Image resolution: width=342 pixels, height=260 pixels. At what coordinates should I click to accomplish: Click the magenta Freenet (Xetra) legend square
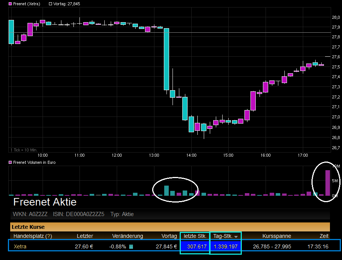(10, 4)
